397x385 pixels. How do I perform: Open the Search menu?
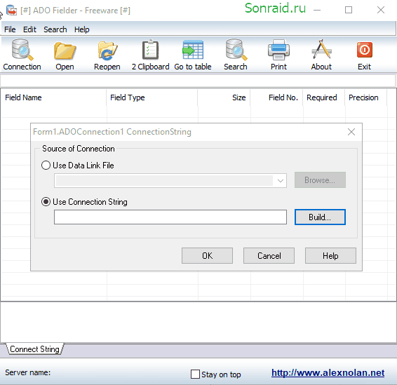pos(55,29)
